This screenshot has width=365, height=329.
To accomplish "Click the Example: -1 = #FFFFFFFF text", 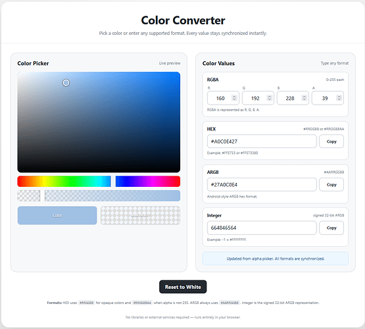I will (x=227, y=240).
